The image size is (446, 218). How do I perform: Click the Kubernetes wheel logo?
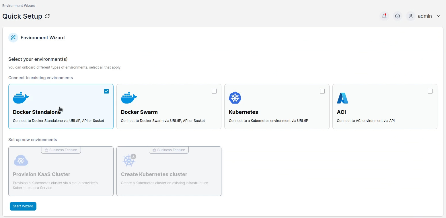(x=235, y=98)
